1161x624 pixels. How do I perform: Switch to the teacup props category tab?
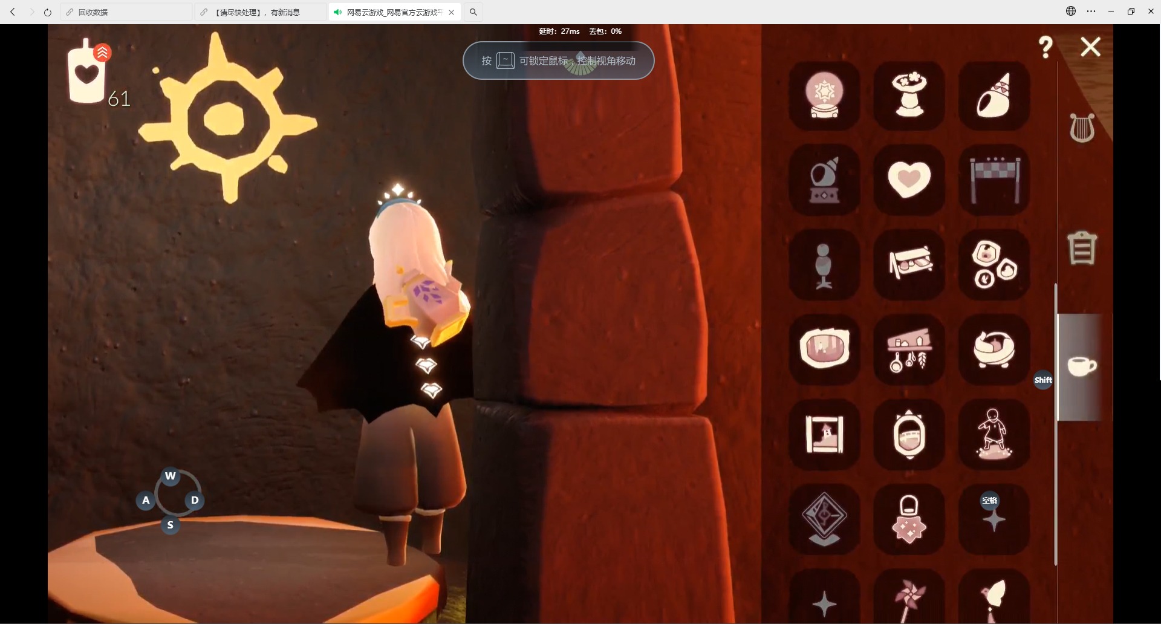(1082, 366)
